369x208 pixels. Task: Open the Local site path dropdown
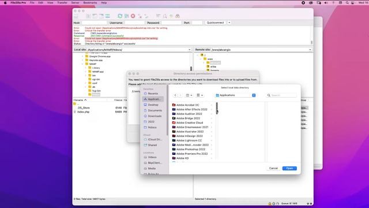pyautogui.click(x=190, y=50)
